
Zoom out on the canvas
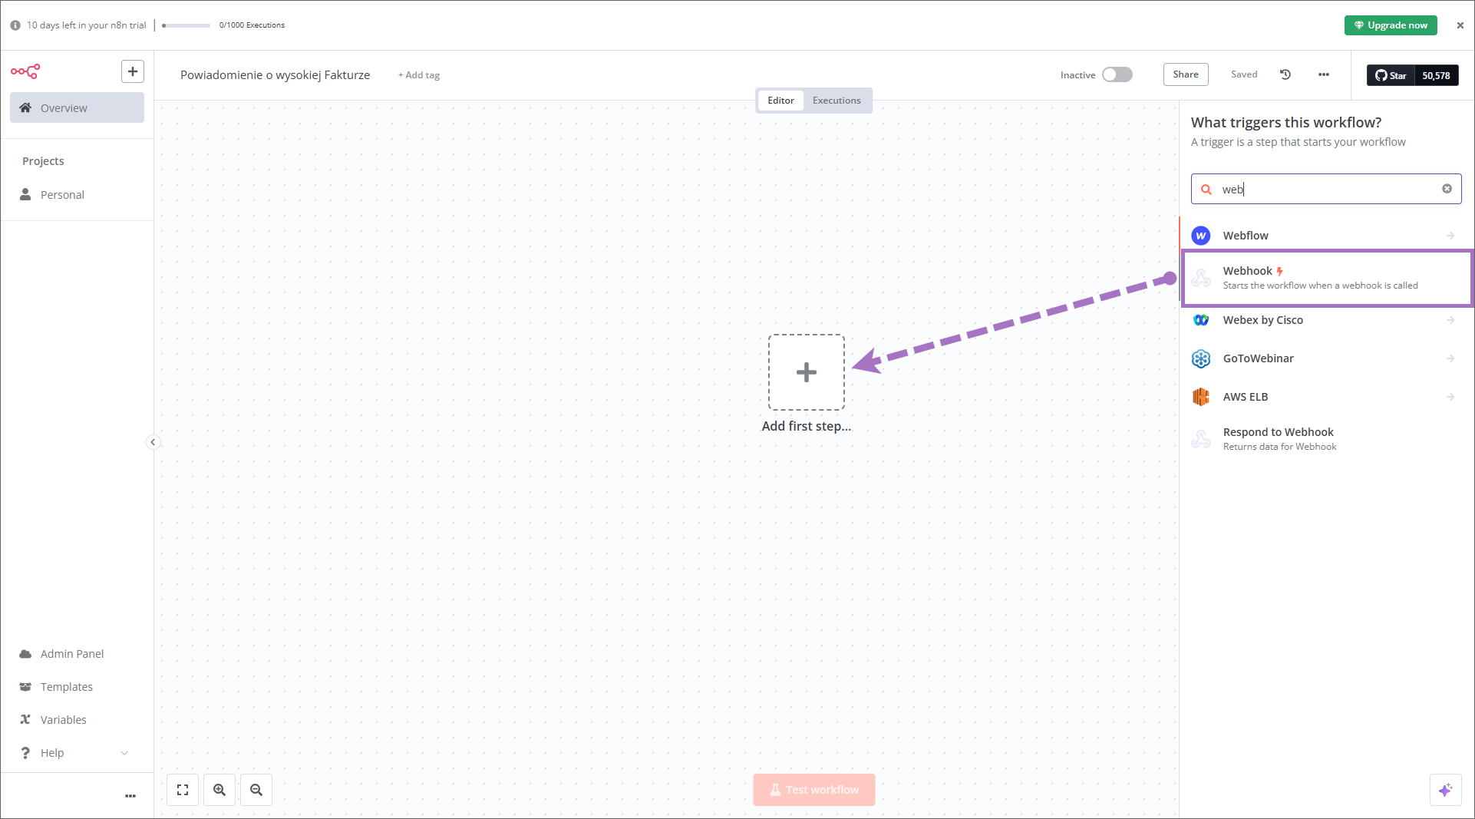[x=256, y=790]
